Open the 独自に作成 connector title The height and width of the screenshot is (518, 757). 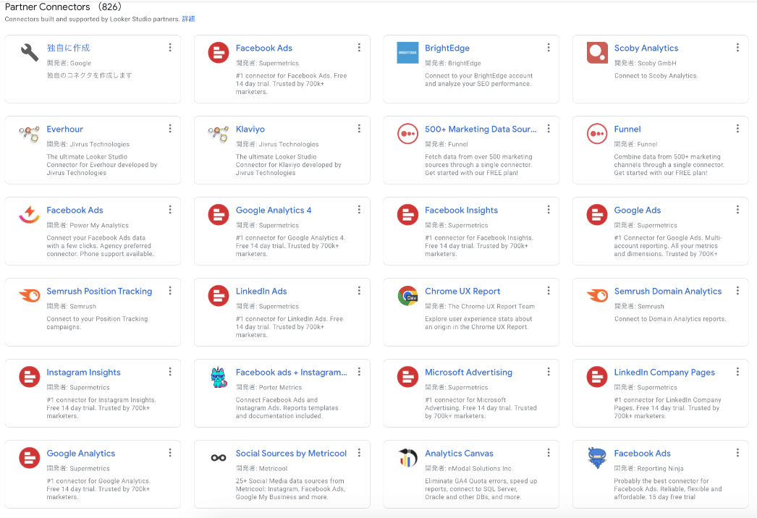coord(68,48)
